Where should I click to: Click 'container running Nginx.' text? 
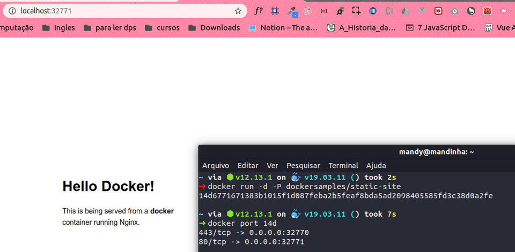[101, 223]
